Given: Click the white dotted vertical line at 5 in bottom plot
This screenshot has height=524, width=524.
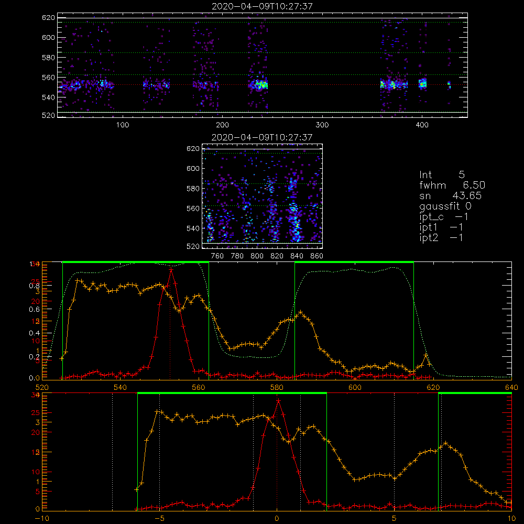Looking at the screenshot, I should (395, 452).
